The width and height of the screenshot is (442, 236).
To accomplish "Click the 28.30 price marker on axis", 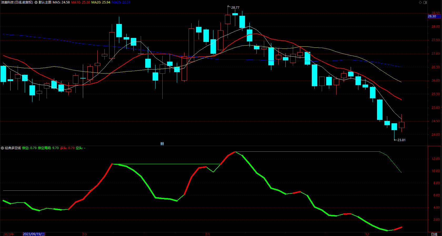I will click(x=434, y=16).
